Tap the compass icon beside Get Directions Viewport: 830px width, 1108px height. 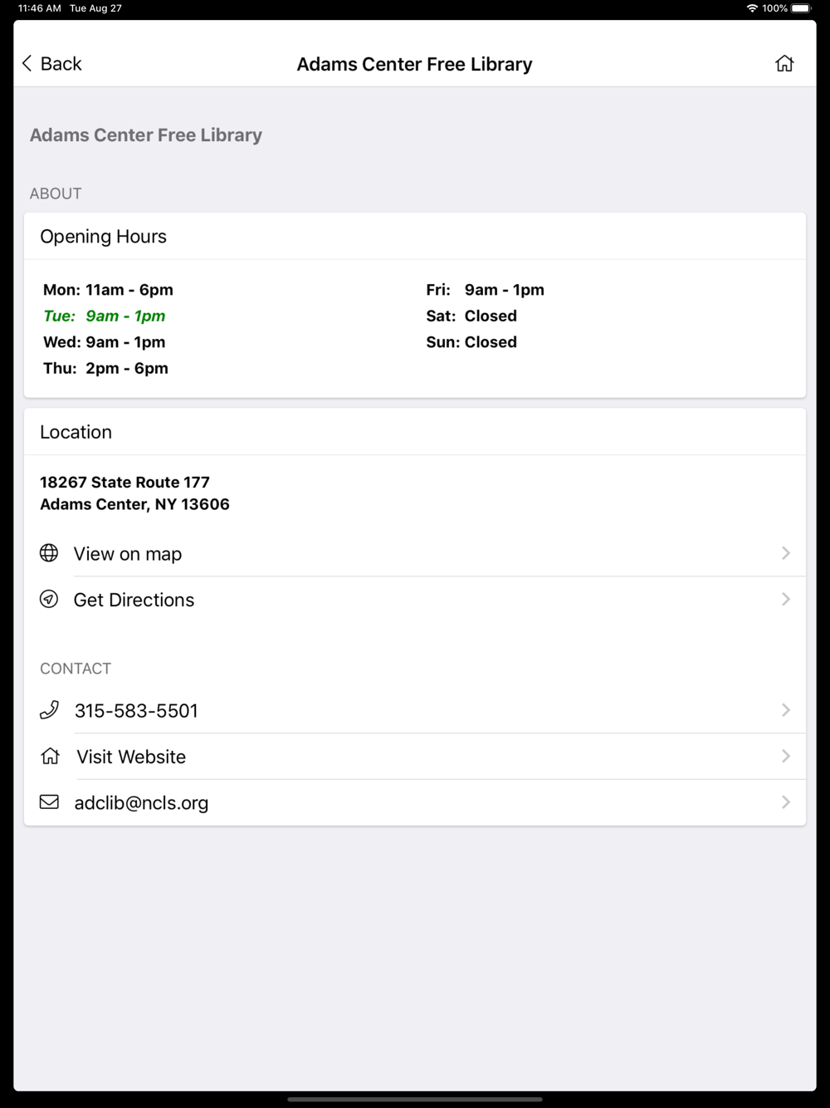tap(49, 599)
